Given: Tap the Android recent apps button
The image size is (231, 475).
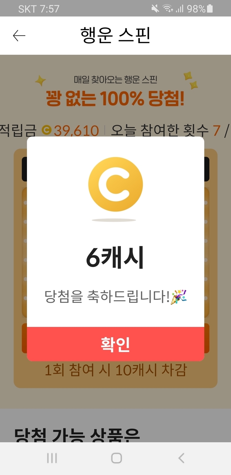Looking at the screenshot, I should tap(52, 458).
